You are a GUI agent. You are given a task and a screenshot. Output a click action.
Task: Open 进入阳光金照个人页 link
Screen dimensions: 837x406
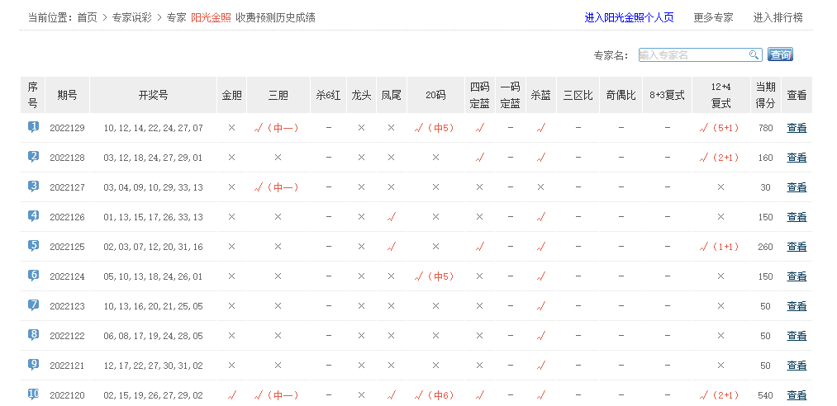click(629, 17)
